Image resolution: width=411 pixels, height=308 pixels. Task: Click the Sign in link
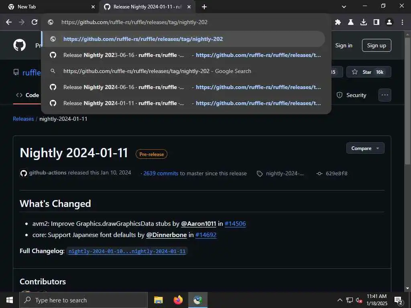[344, 45]
